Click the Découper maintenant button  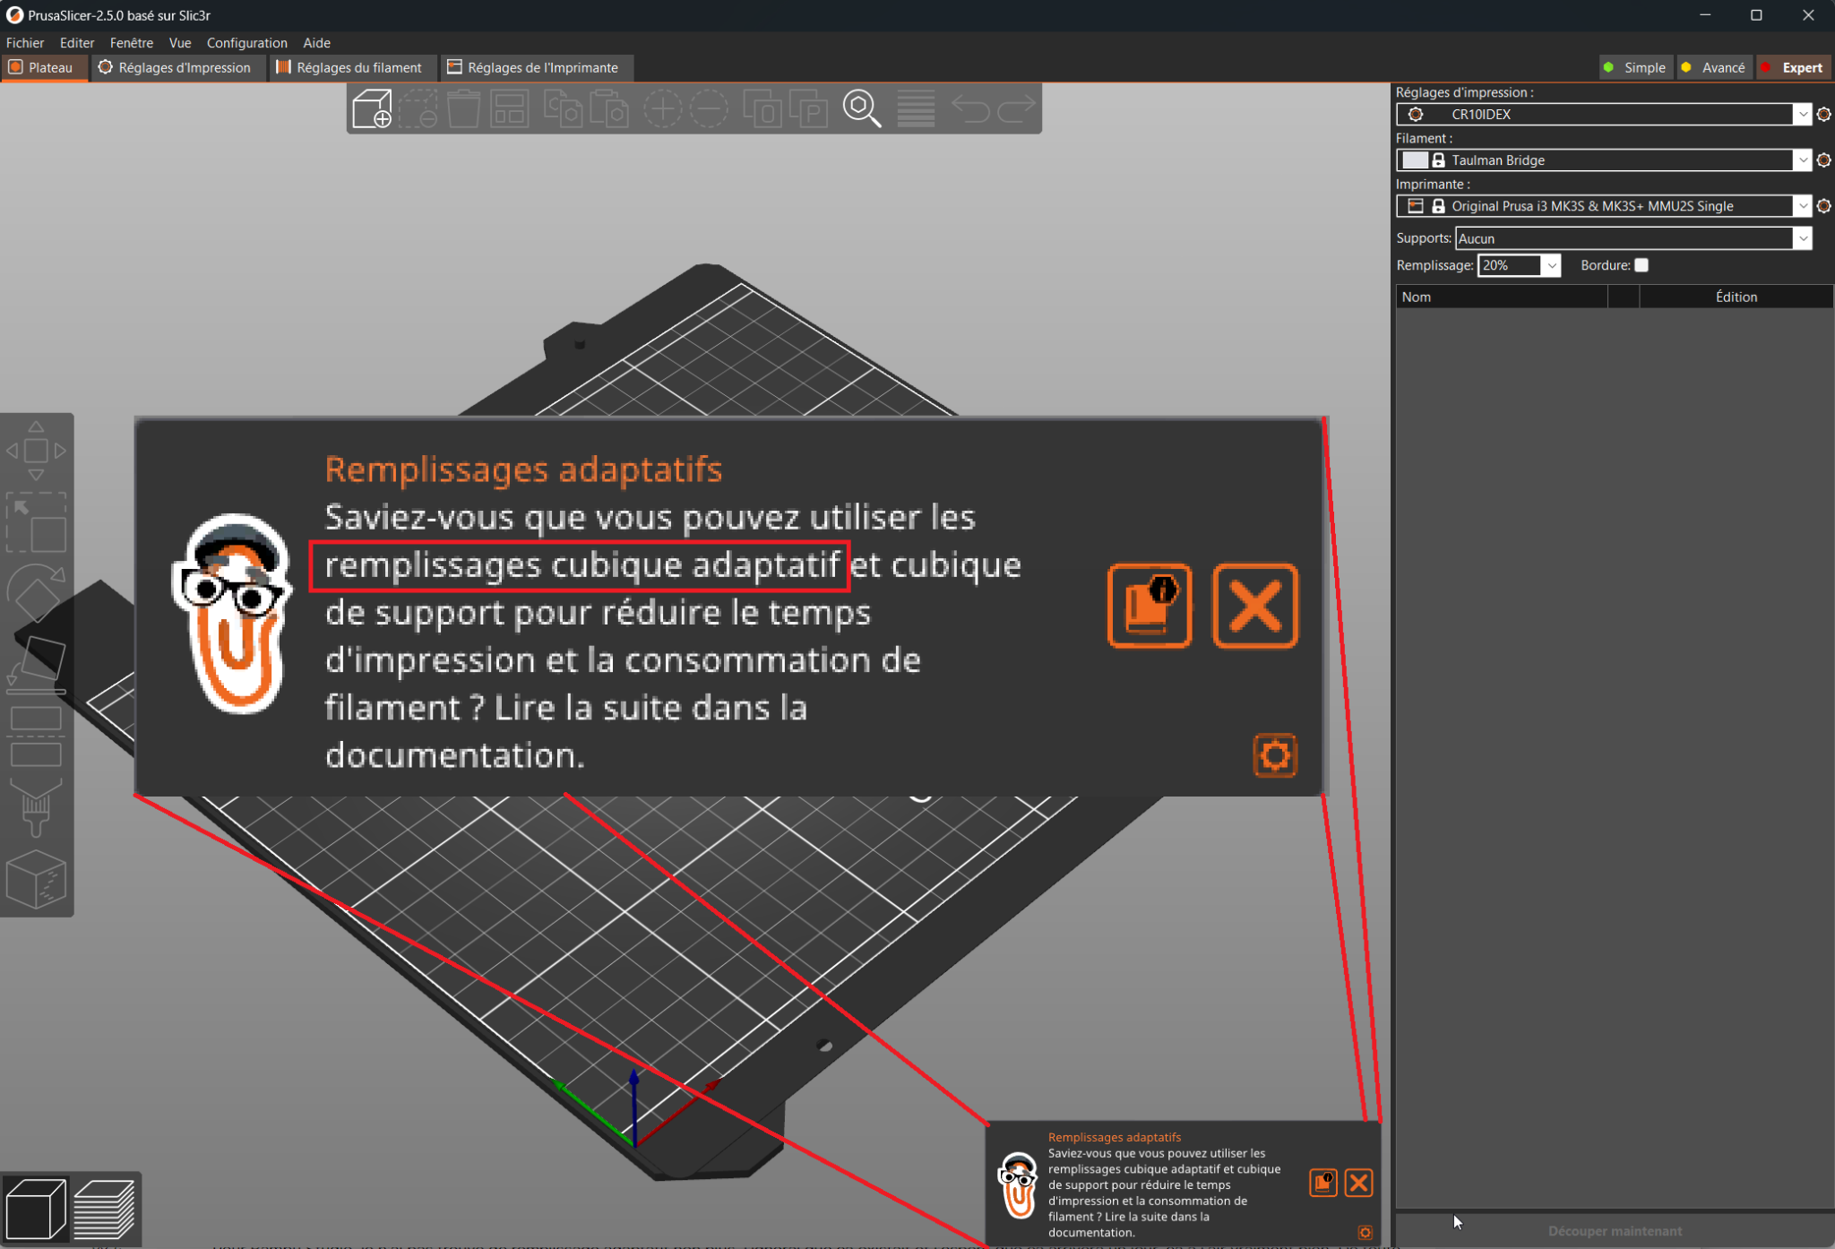1615,1231
